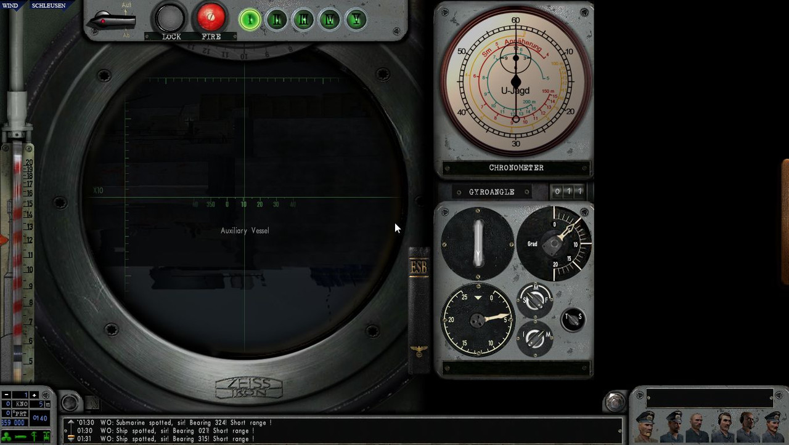Select torpedo tube III
The width and height of the screenshot is (789, 445).
(303, 19)
